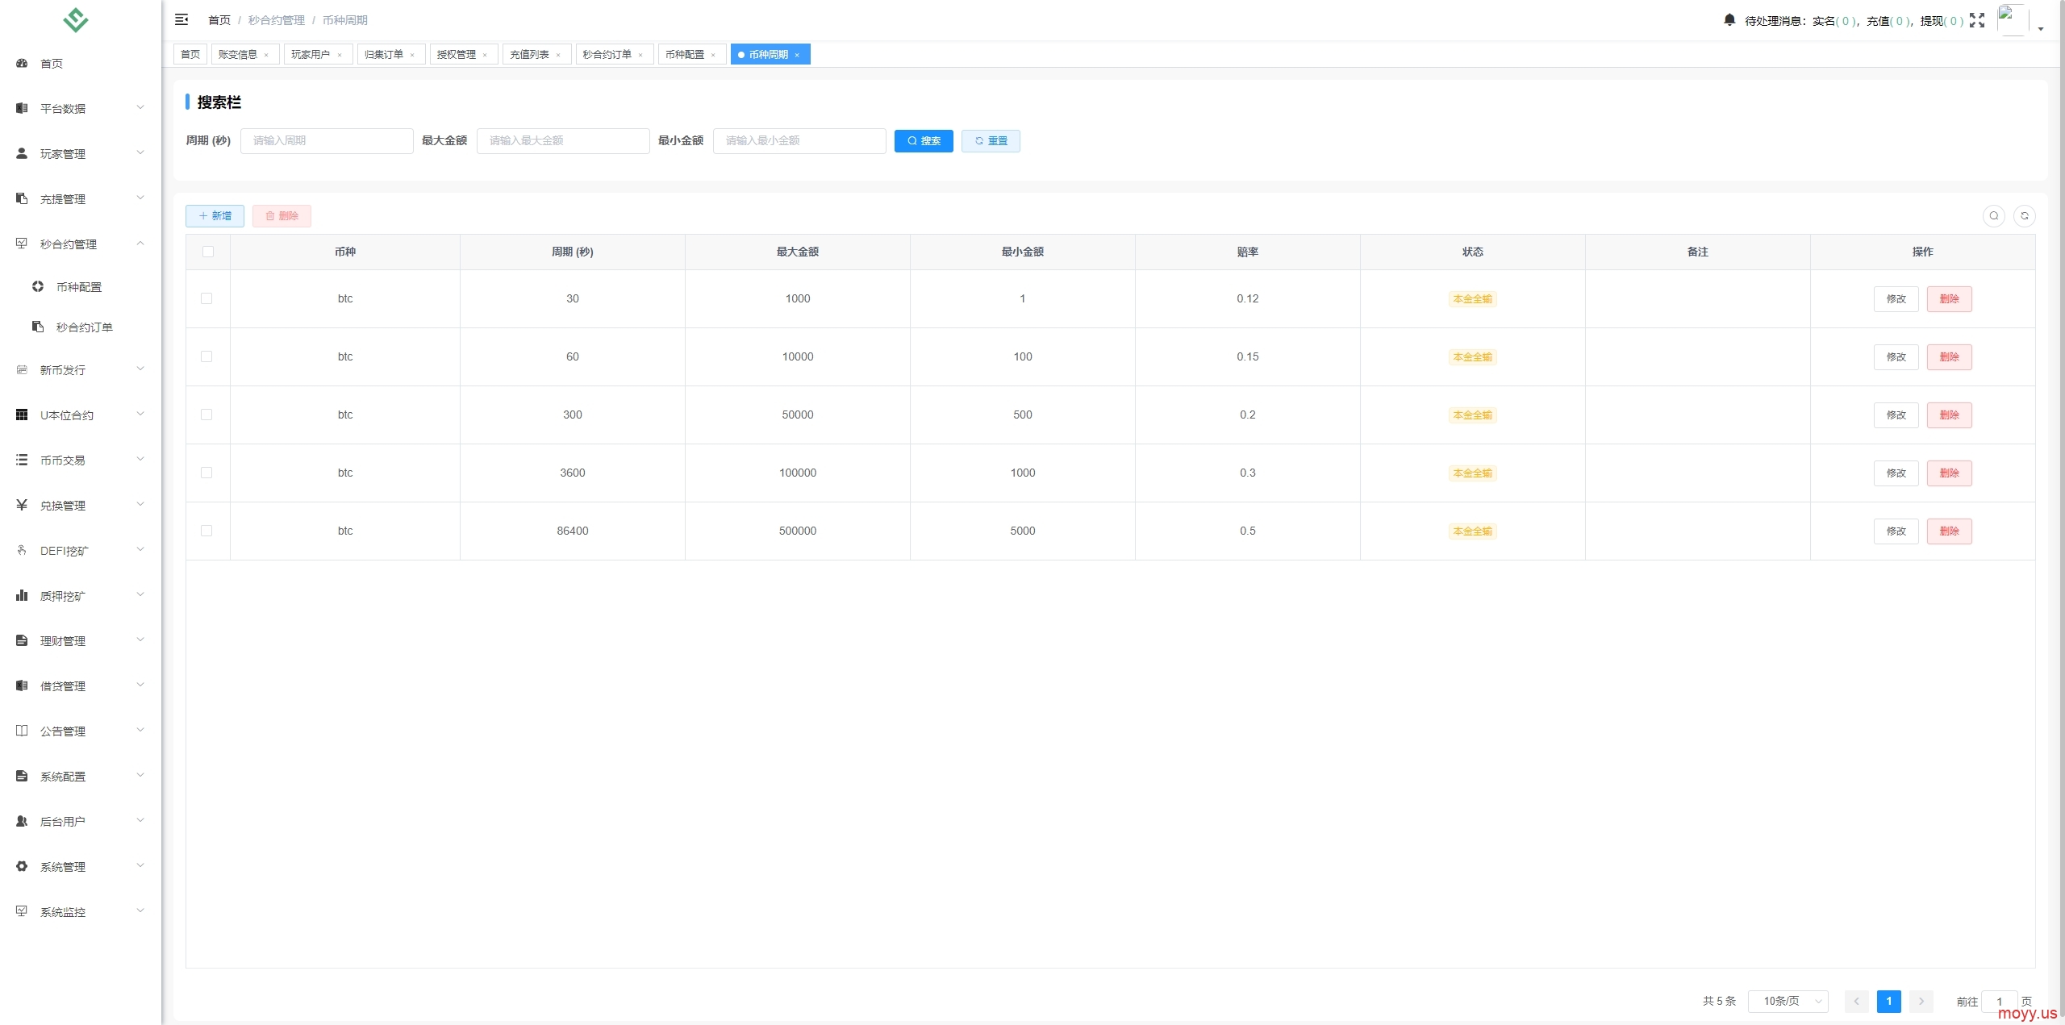The height and width of the screenshot is (1025, 2065).
Task: Click 修改 for the period 3600 row
Action: tap(1896, 473)
